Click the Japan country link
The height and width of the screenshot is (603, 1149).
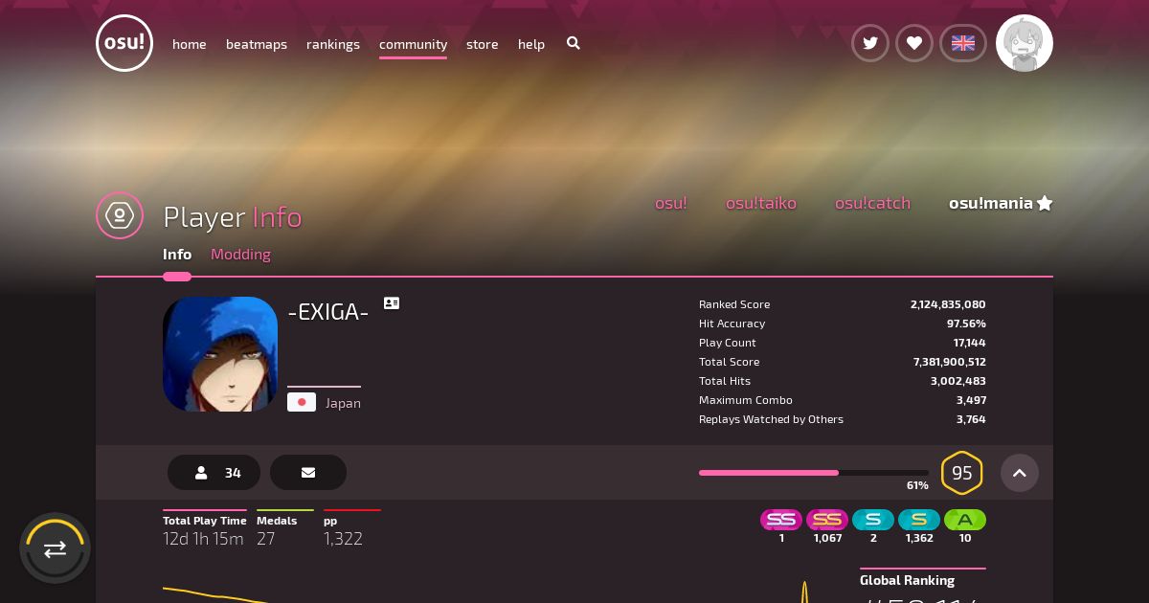(x=343, y=403)
